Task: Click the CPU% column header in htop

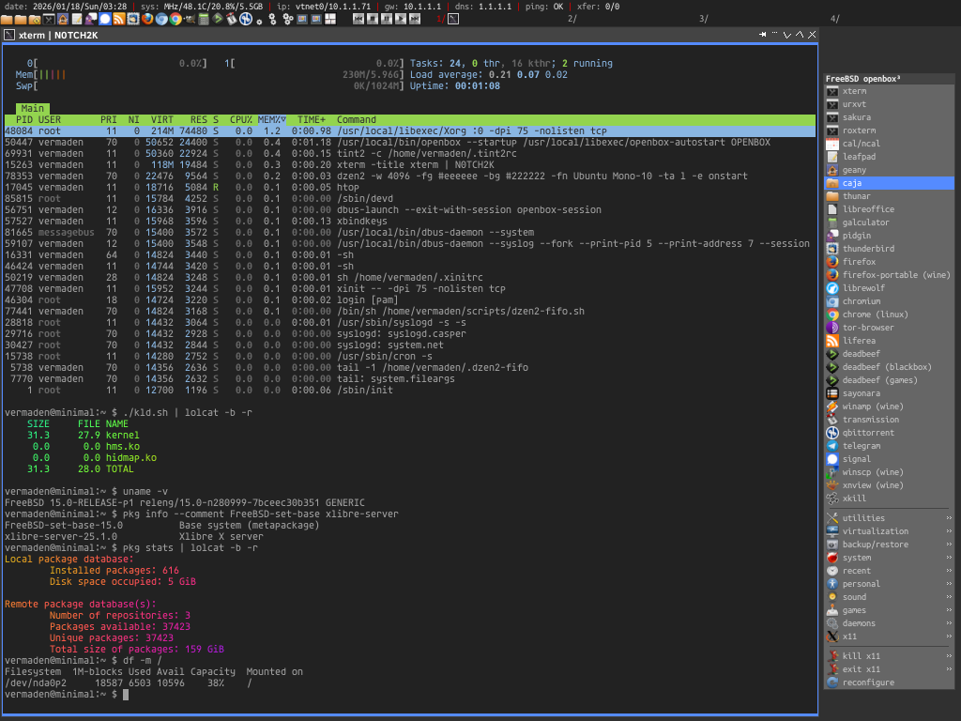Action: tap(241, 120)
